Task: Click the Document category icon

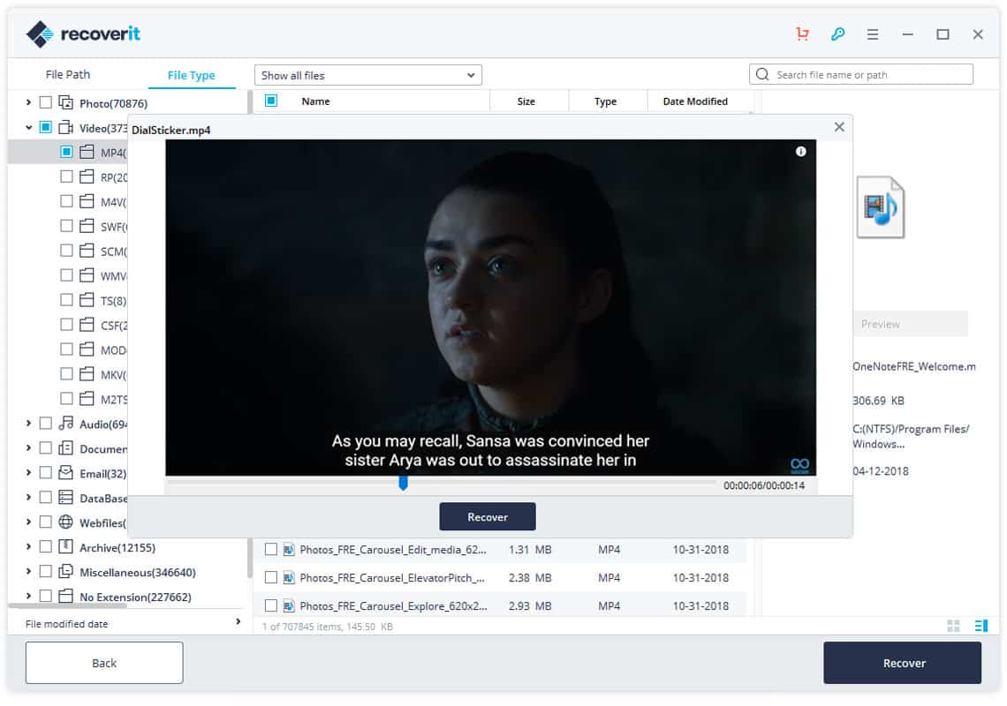Action: point(65,448)
